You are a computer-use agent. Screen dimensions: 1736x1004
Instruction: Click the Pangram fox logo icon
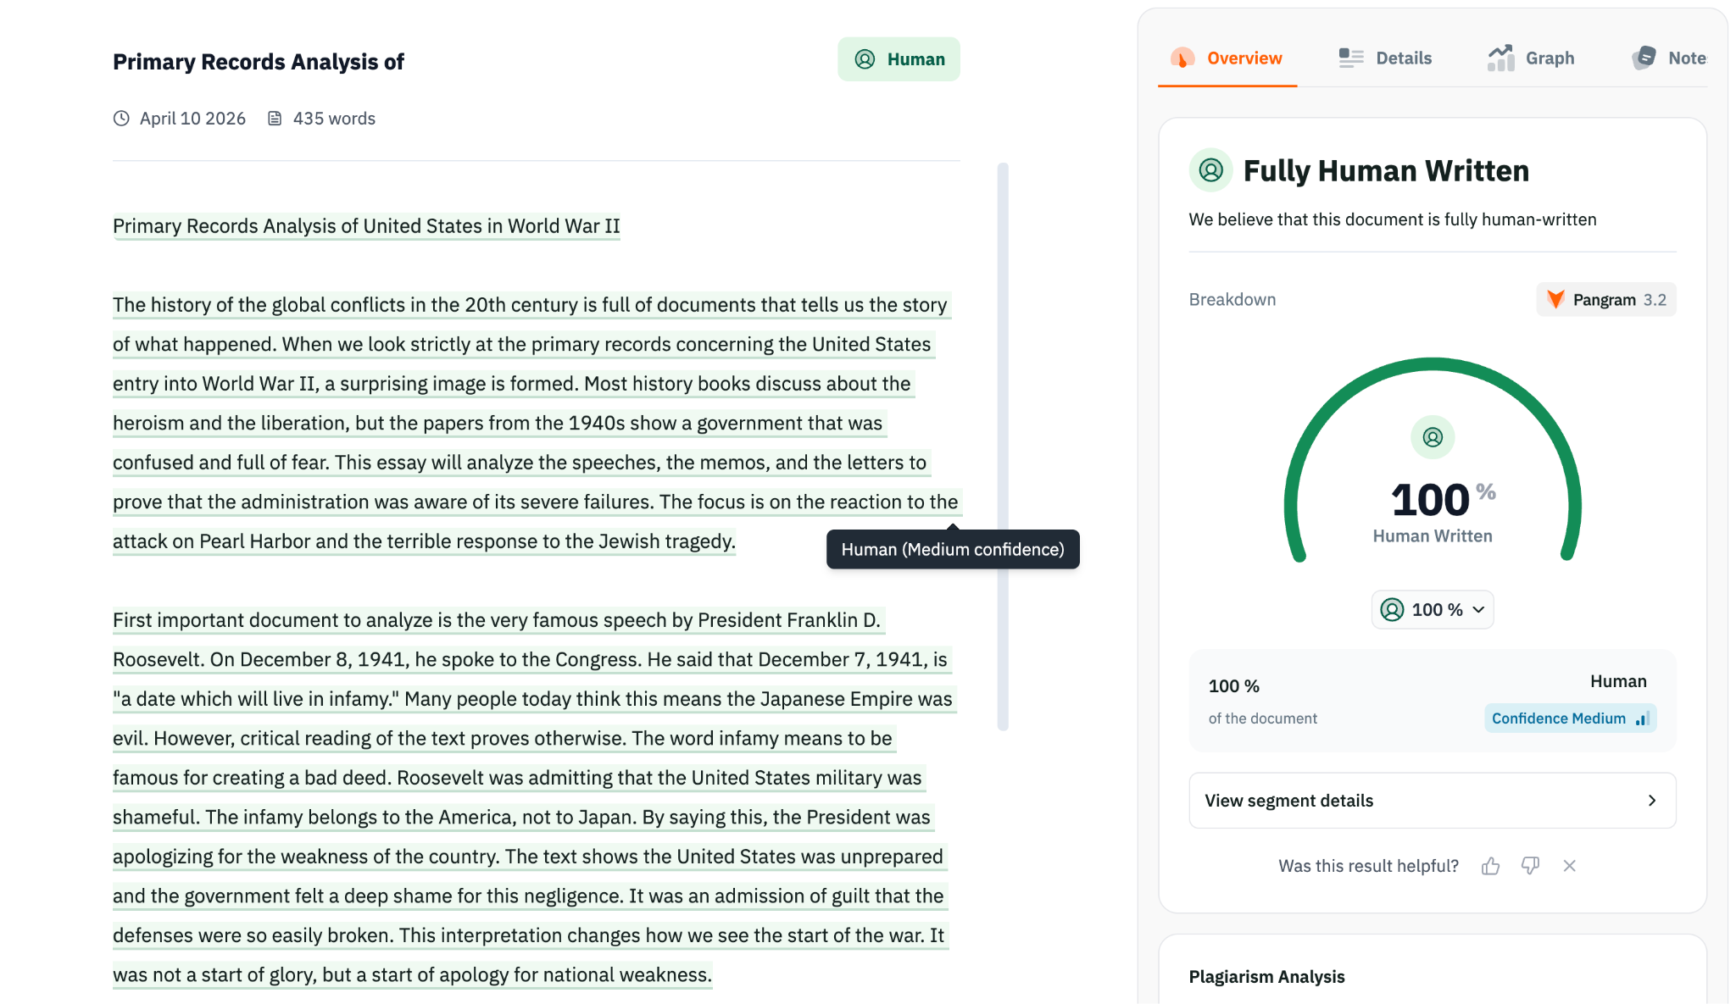[x=1555, y=300]
